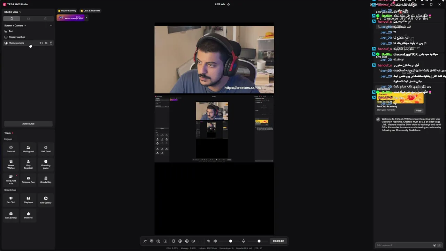Screen dimensions: 446x251
Task: Open Viewer Wishes tool
Action: (11, 164)
